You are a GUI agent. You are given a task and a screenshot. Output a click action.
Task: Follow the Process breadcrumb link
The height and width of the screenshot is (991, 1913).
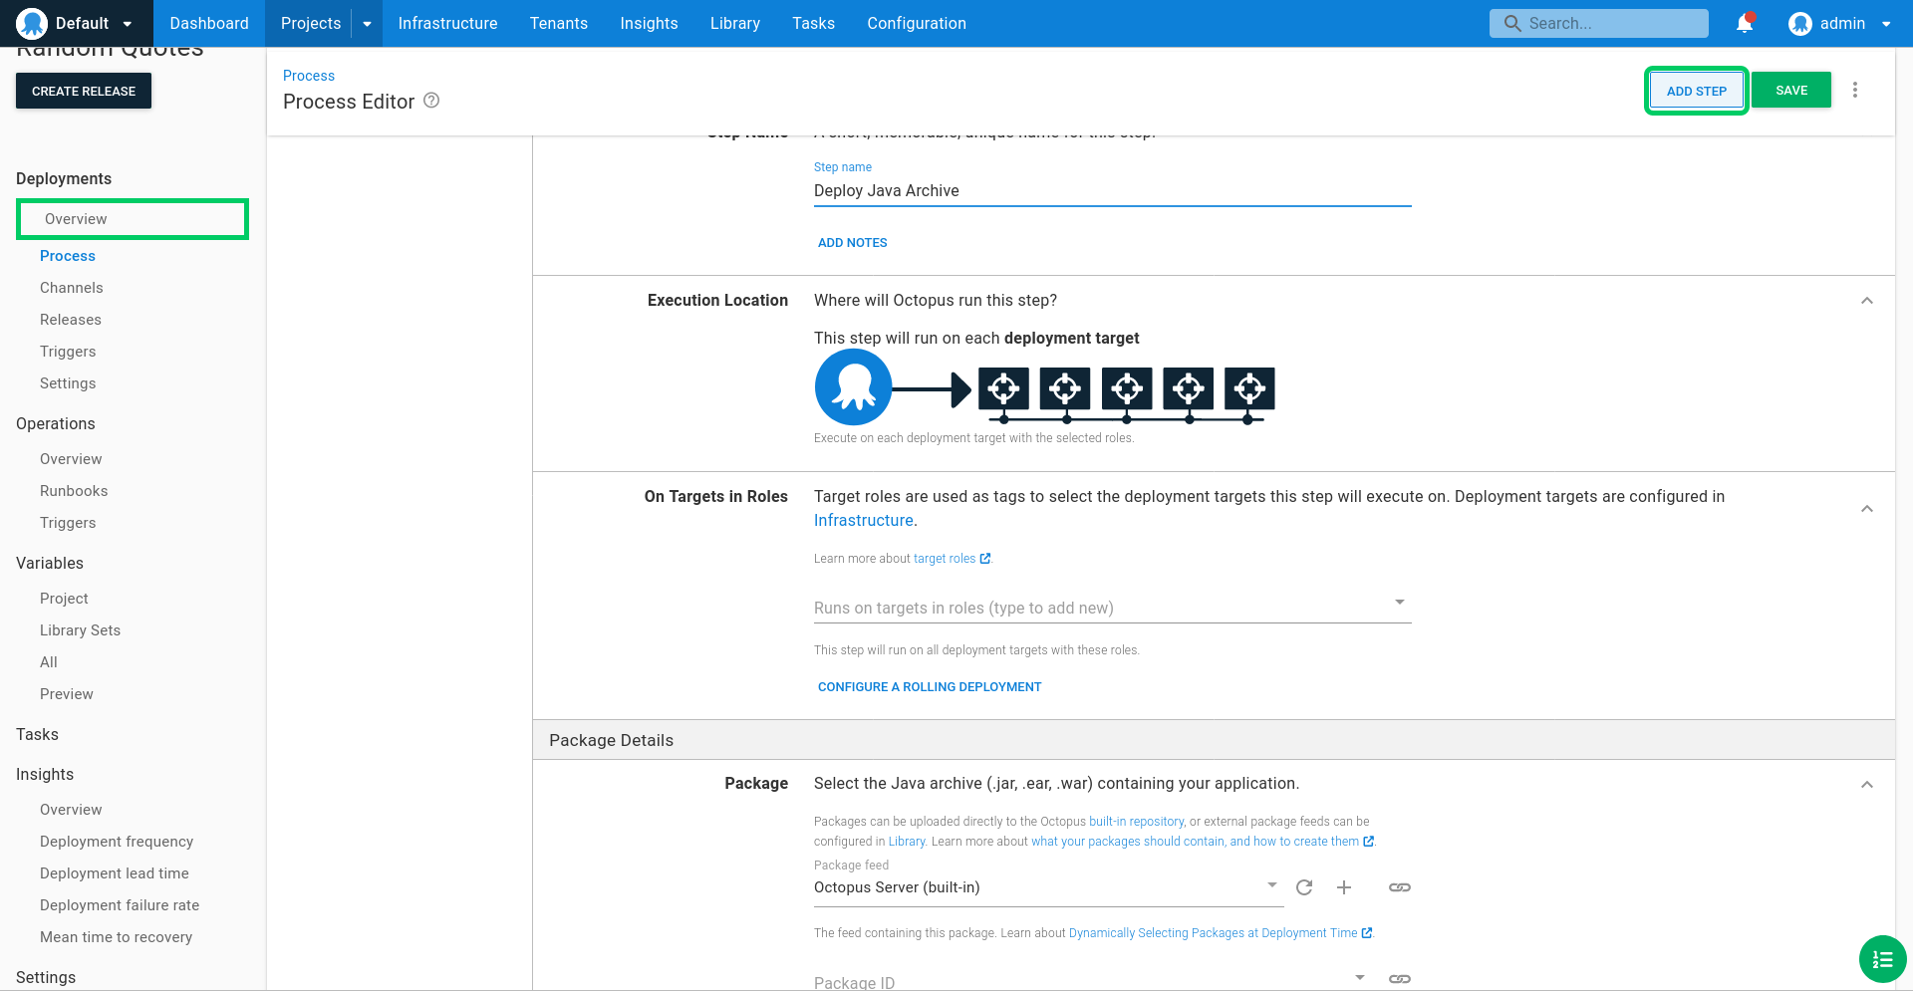tap(309, 76)
